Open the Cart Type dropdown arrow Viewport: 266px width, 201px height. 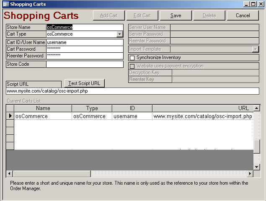tap(120, 34)
